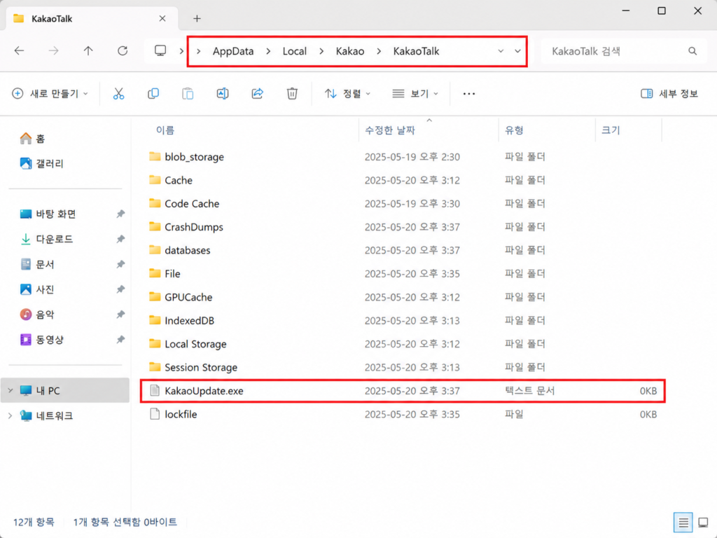The image size is (717, 538).
Task: Open the address bar history dropdown arrow
Action: pos(517,51)
